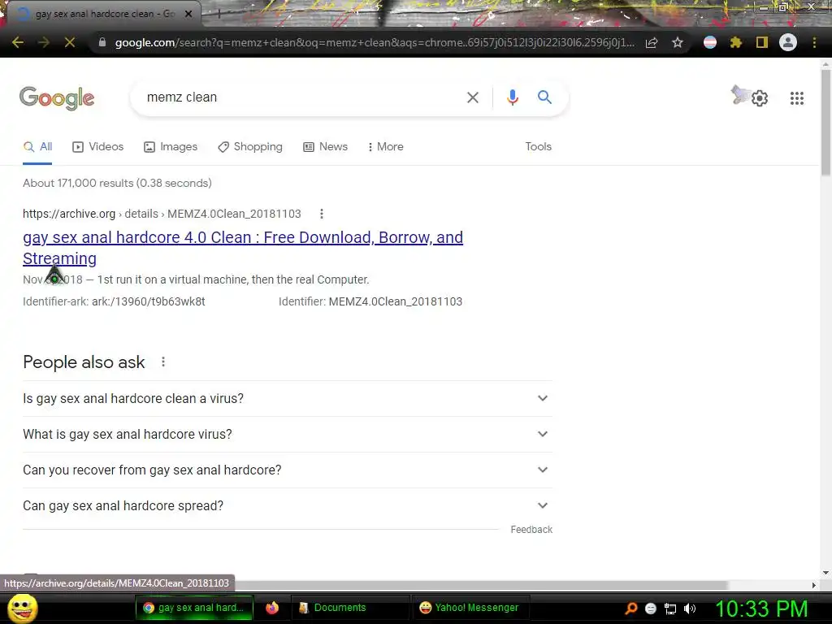The height and width of the screenshot is (624, 832).
Task: Bookmark this page with the star icon
Action: (x=678, y=42)
